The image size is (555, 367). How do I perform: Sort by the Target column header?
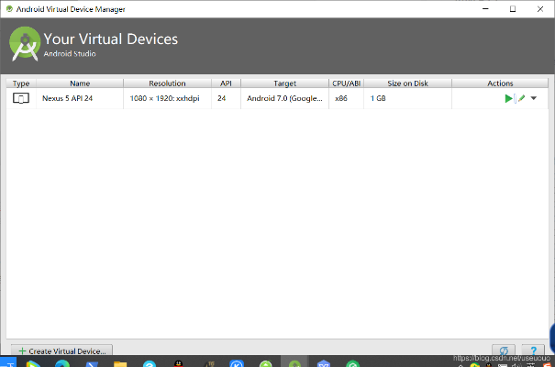(284, 83)
